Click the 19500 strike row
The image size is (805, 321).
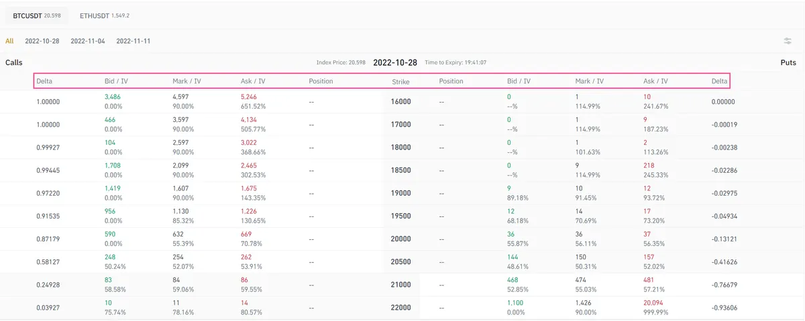point(401,216)
